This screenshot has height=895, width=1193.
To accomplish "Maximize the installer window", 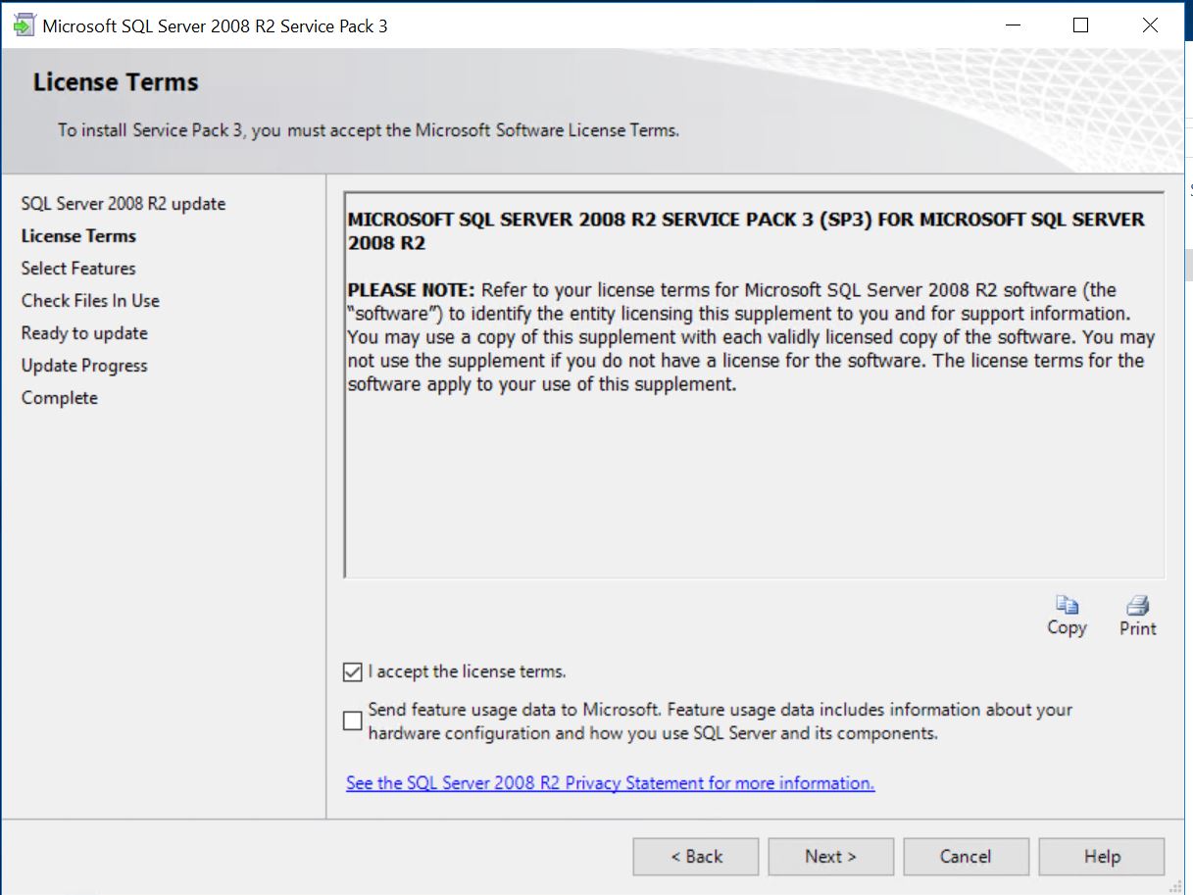I will 1080,25.
